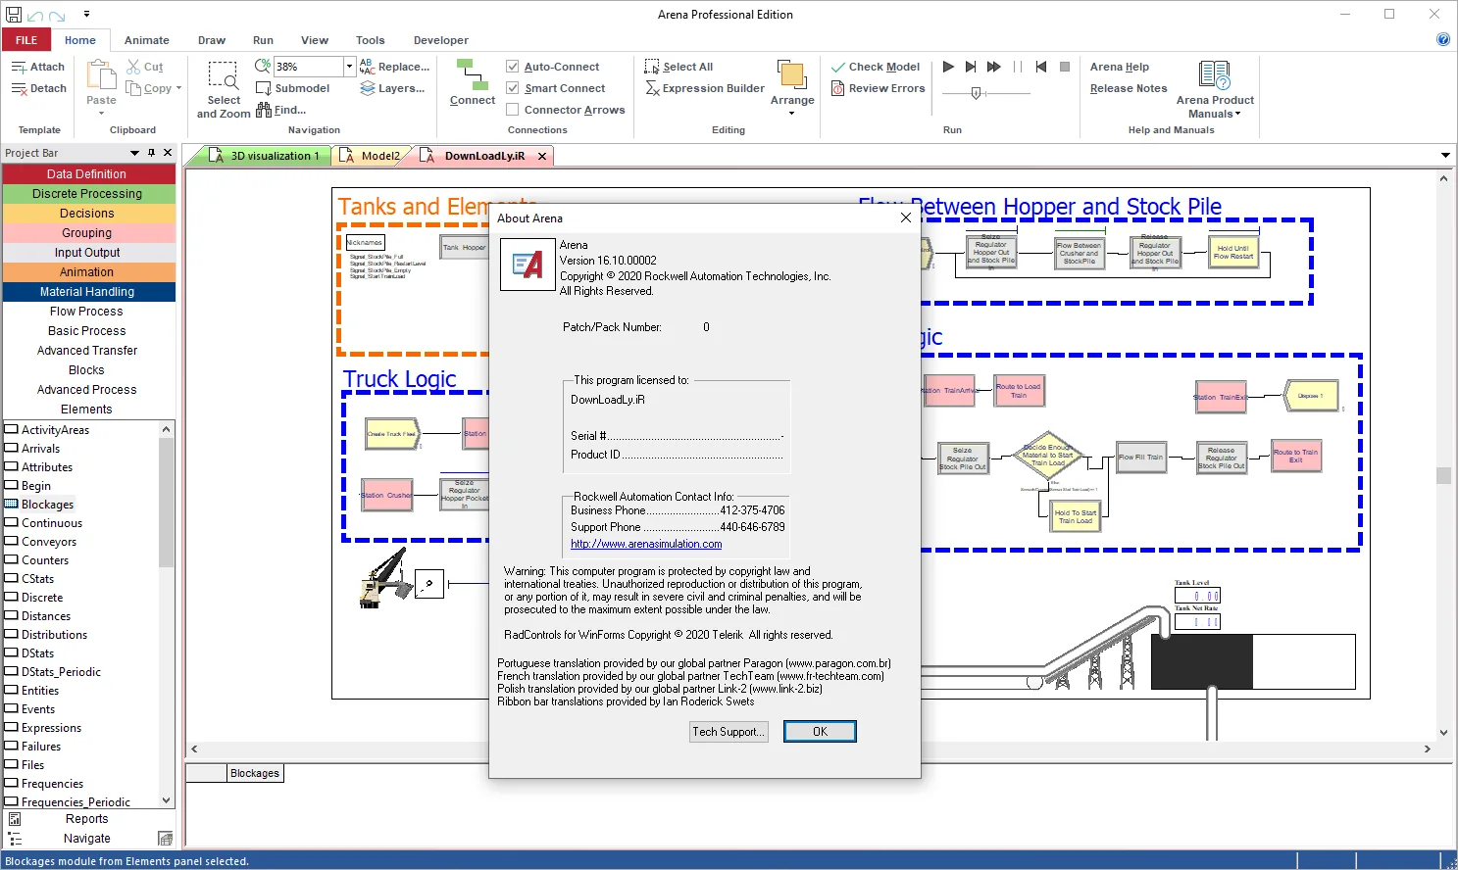Click the Start Over run button
The height and width of the screenshot is (870, 1458).
(1041, 67)
